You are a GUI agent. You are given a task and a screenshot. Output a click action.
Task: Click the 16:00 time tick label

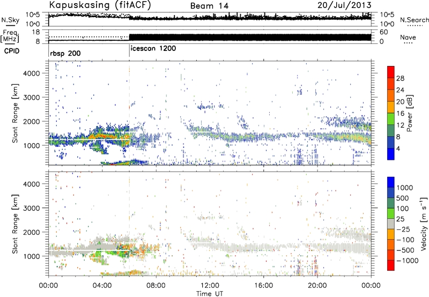click(263, 286)
